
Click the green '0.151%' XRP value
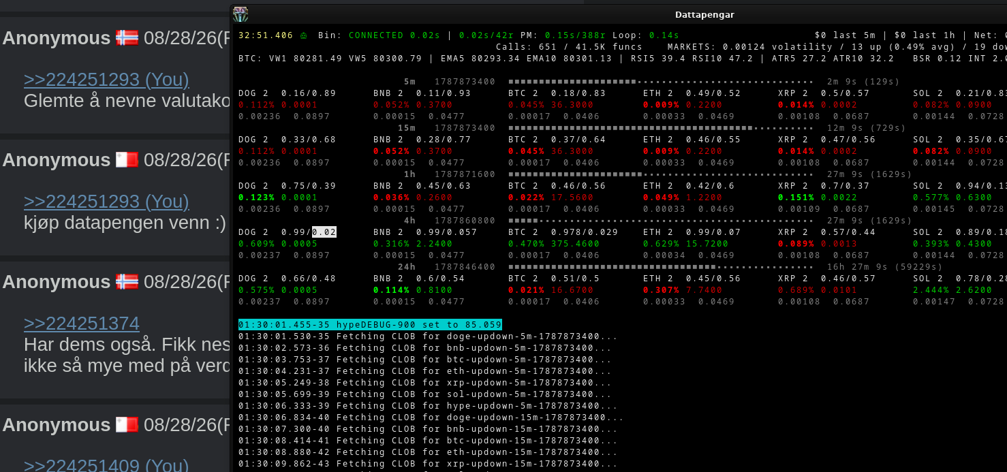[796, 198]
